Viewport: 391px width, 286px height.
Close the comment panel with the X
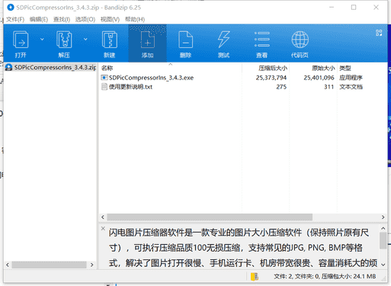[103, 228]
